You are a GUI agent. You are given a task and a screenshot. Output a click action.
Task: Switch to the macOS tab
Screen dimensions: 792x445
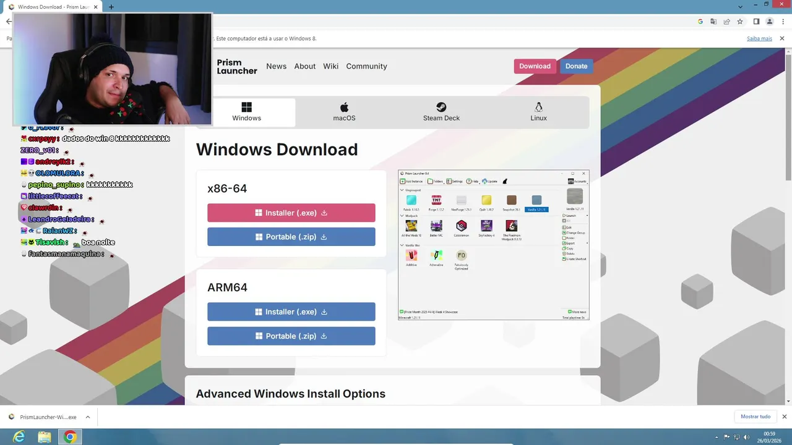coord(344,112)
